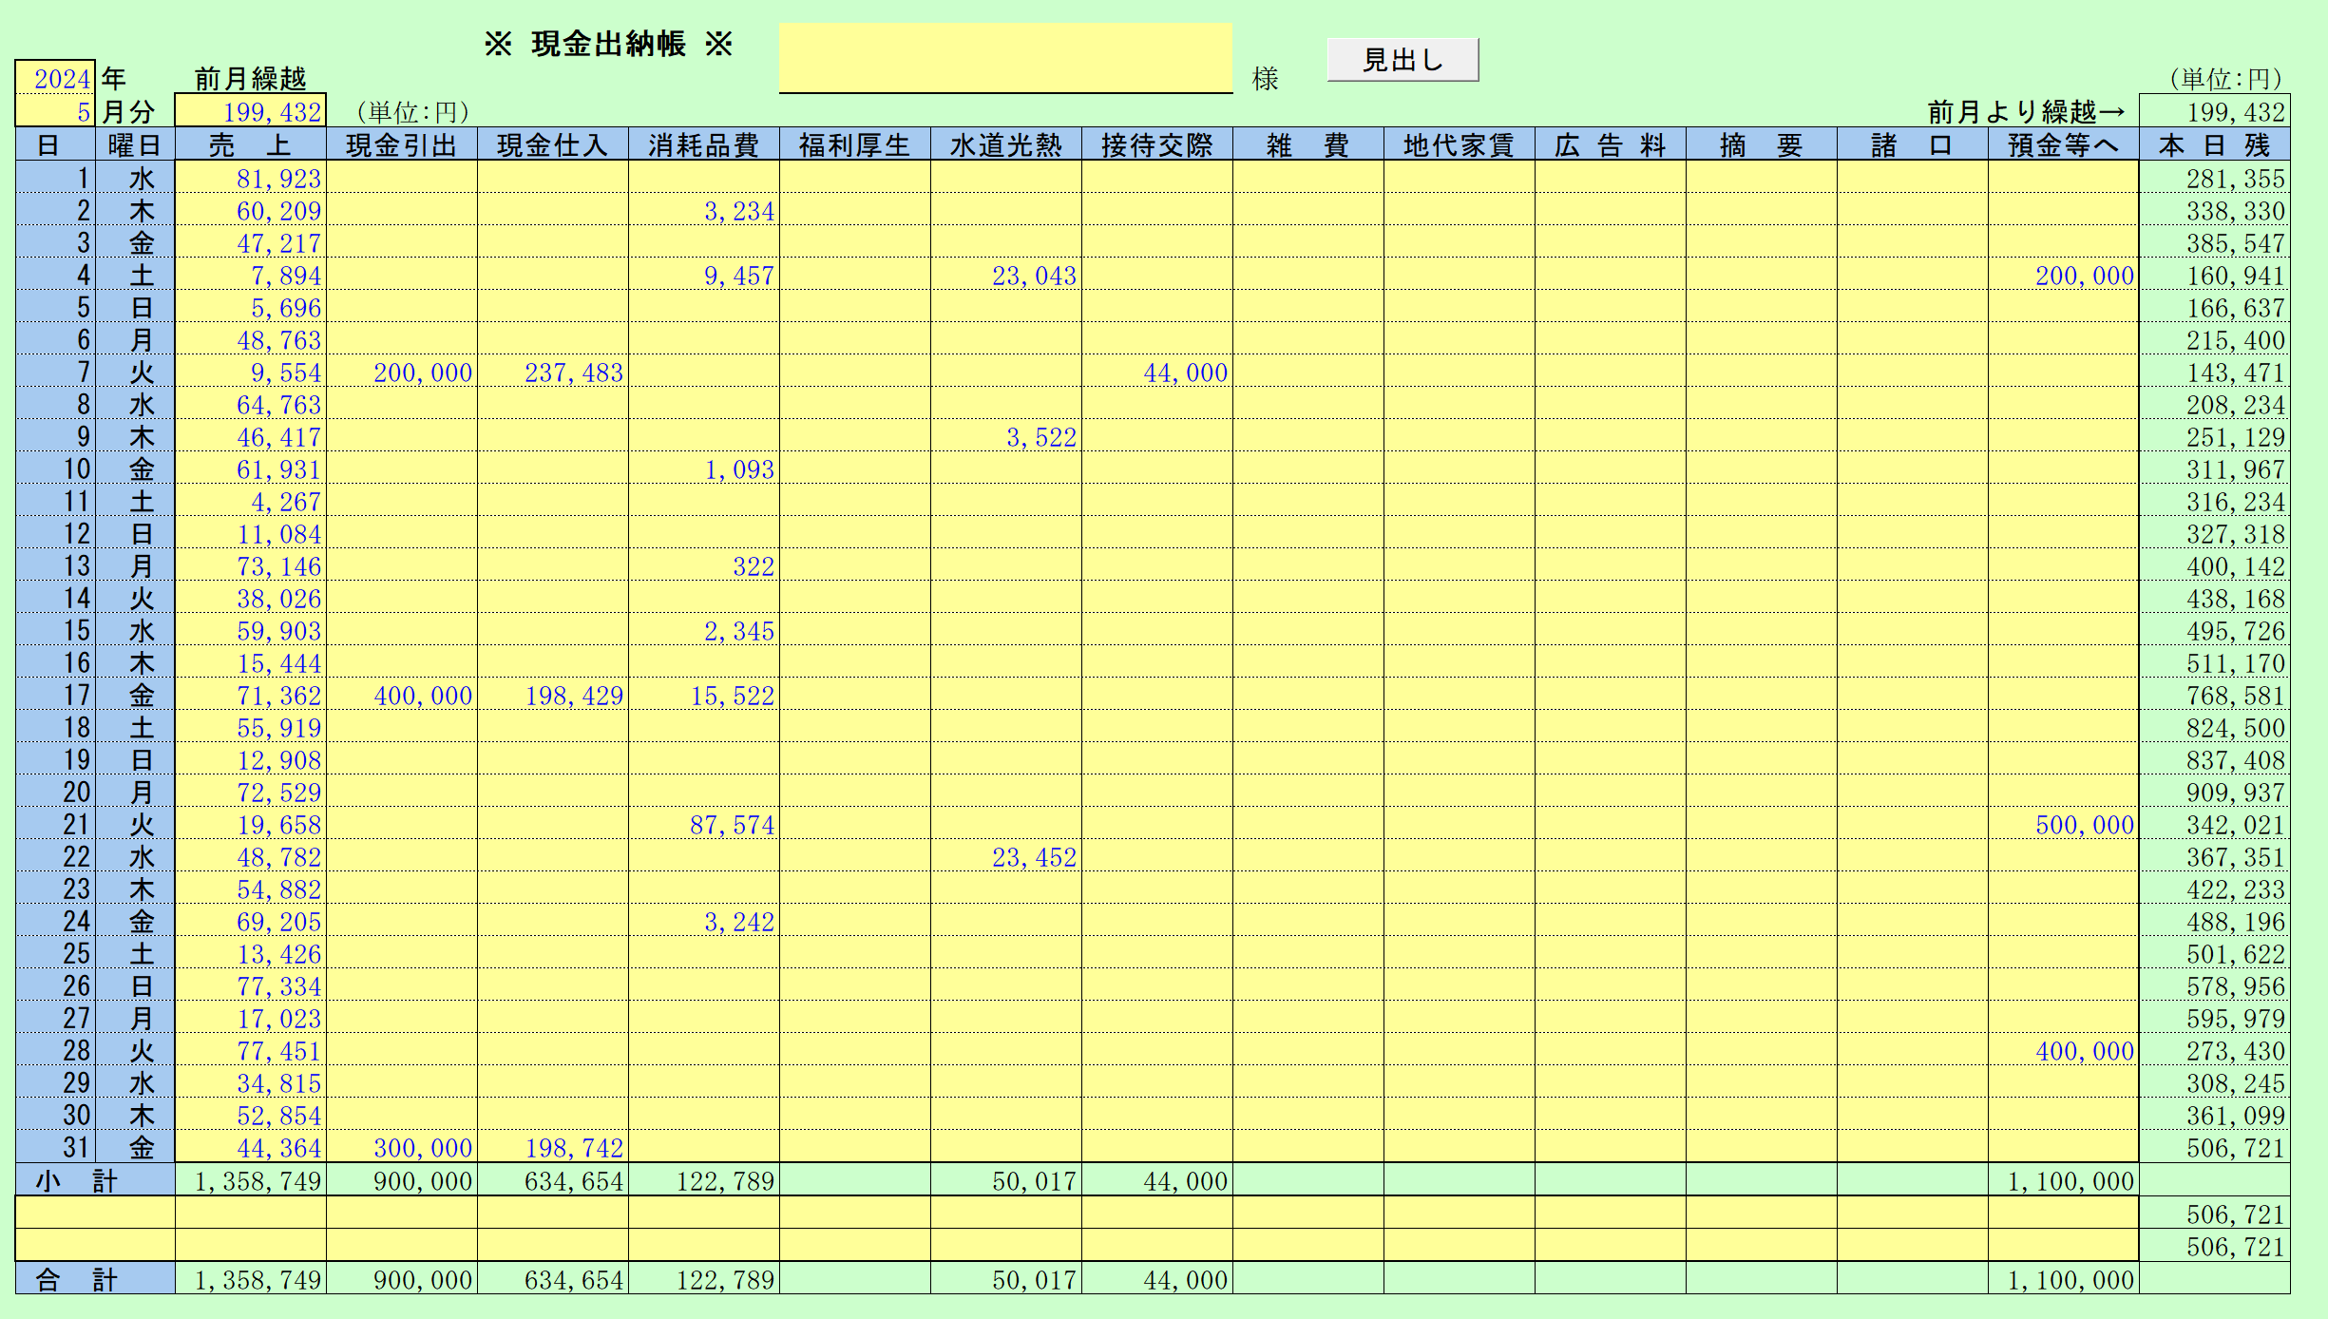Viewport: 2328px width, 1319px height.
Task: Select the month cell showing 5
Action: (55, 110)
